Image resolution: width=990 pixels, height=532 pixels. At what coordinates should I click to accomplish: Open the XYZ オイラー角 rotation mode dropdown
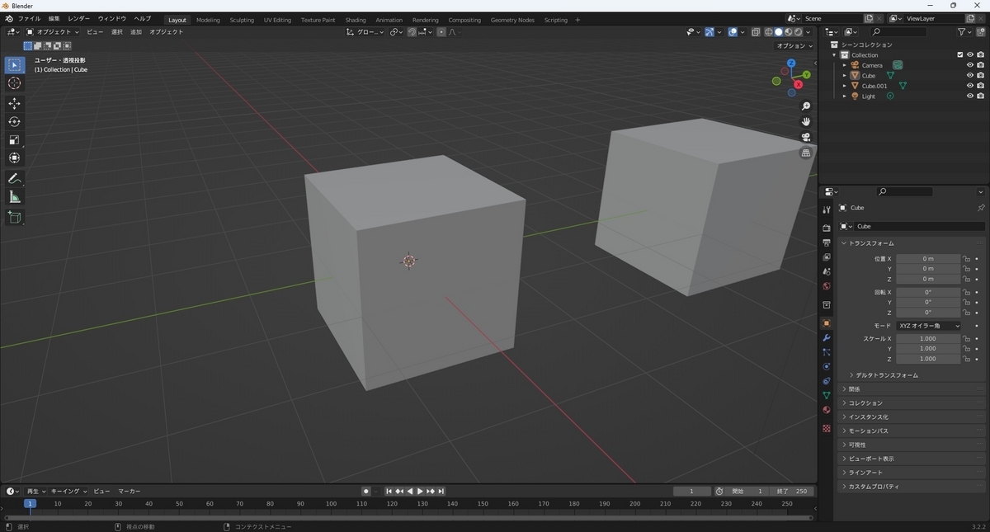click(929, 325)
